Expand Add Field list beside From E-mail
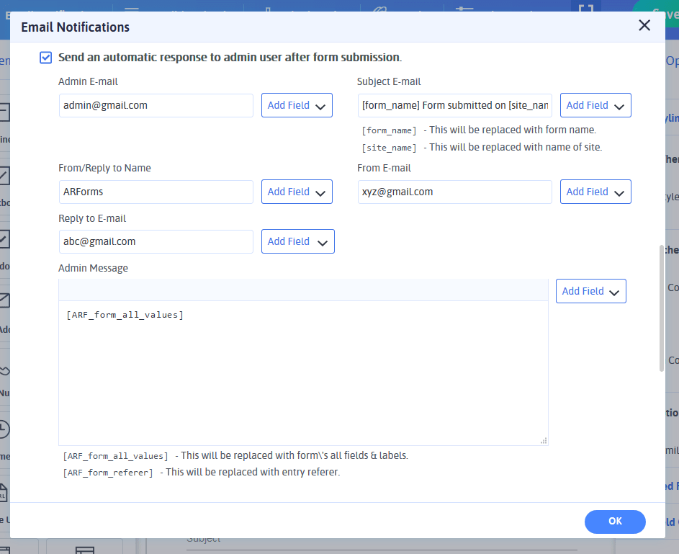Screen dimensions: 679x554 click(x=595, y=192)
